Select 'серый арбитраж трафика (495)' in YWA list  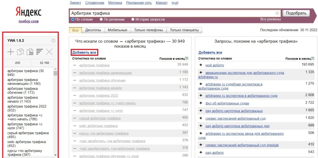click(x=28, y=135)
